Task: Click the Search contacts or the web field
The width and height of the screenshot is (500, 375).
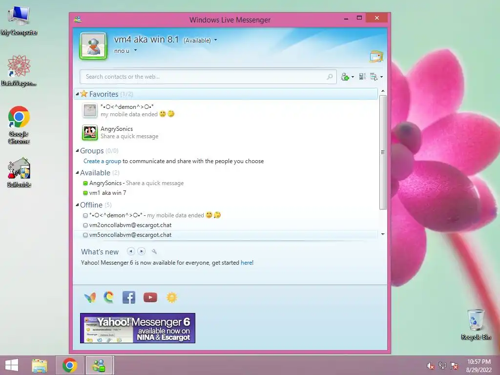Action: [x=208, y=77]
